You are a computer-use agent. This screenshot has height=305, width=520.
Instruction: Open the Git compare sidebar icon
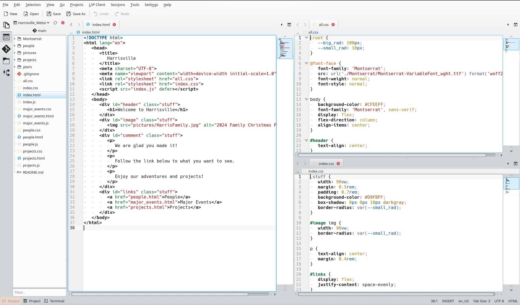pyautogui.click(x=6, y=73)
